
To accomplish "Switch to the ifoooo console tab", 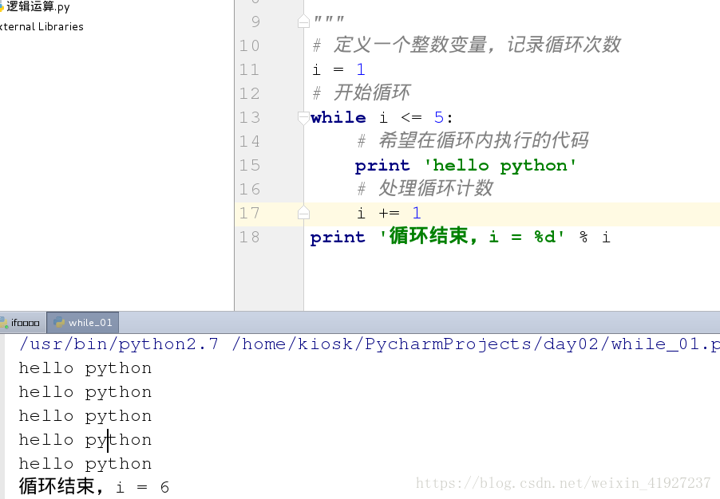I will coord(22,322).
